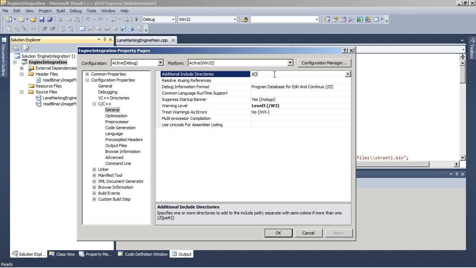Open Configuration Manager

[324, 63]
